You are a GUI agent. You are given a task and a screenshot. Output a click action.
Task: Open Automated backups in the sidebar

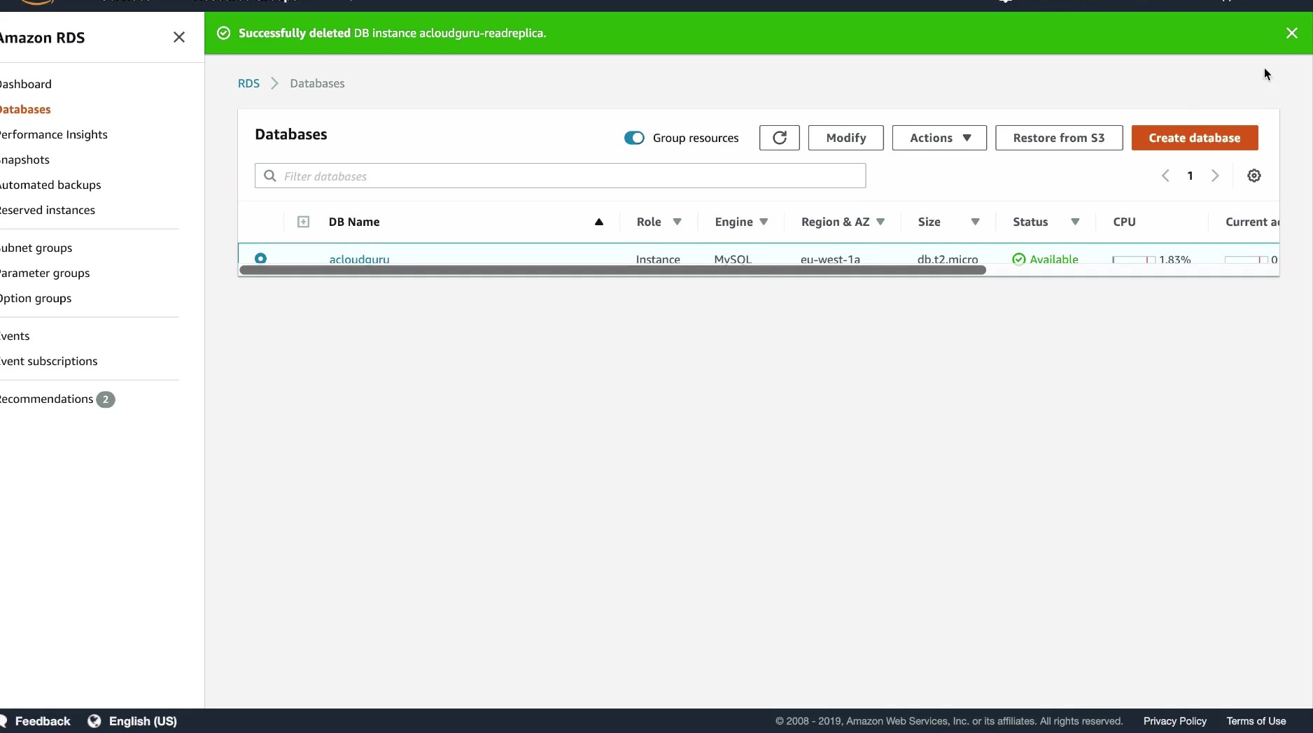pyautogui.click(x=50, y=185)
